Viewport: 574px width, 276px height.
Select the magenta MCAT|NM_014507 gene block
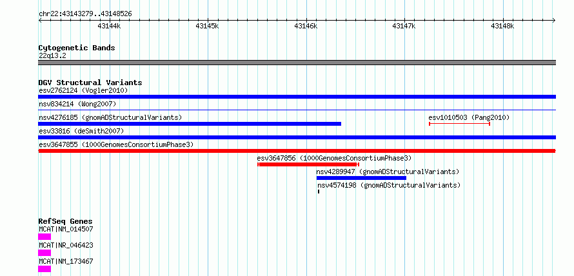[45, 237]
